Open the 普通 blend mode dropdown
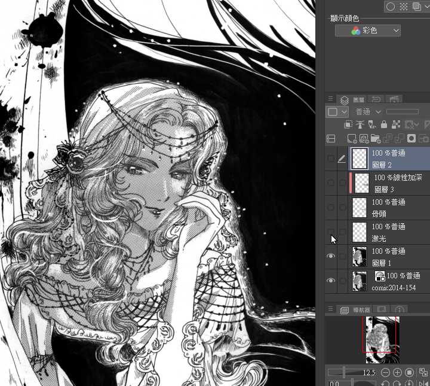 [x=367, y=112]
